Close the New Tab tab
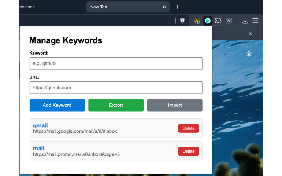The image size is (282, 176). (165, 7)
